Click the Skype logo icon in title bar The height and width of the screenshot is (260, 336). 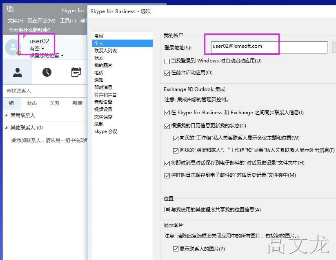[10, 9]
